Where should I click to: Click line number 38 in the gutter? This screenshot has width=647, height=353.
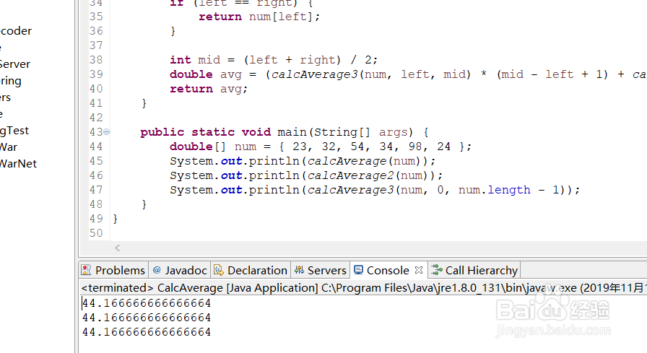[x=96, y=60]
